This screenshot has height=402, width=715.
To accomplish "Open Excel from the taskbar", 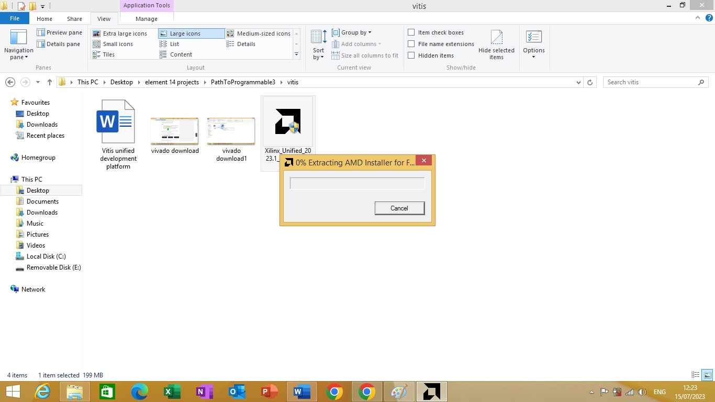I will pyautogui.click(x=172, y=392).
